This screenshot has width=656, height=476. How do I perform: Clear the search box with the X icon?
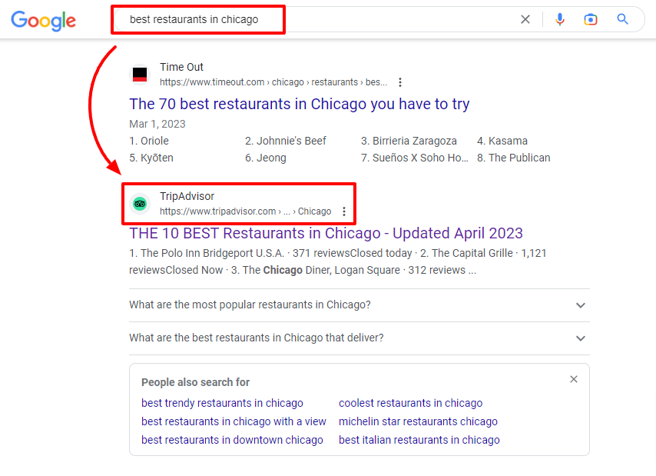(x=525, y=19)
